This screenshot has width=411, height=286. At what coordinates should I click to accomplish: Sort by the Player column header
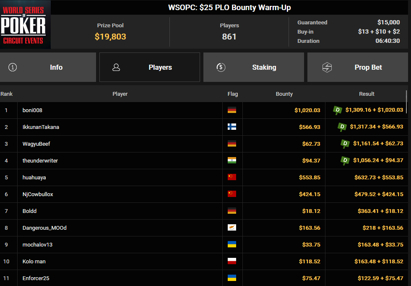(x=120, y=94)
